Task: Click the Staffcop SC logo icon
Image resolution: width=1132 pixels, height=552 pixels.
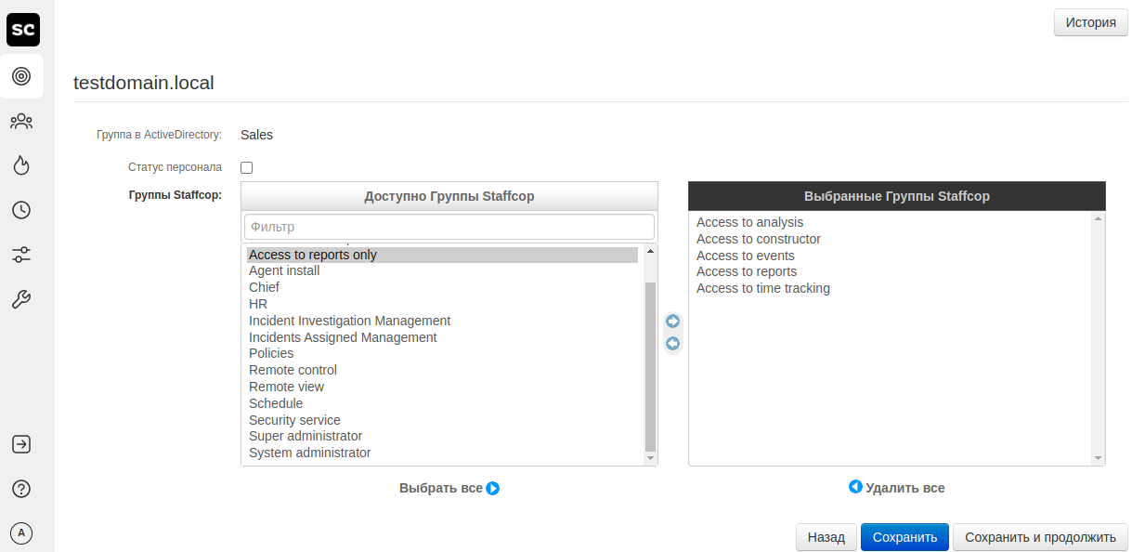Action: (22, 31)
